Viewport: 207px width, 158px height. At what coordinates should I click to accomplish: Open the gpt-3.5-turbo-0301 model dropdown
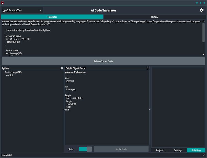tap(22, 10)
